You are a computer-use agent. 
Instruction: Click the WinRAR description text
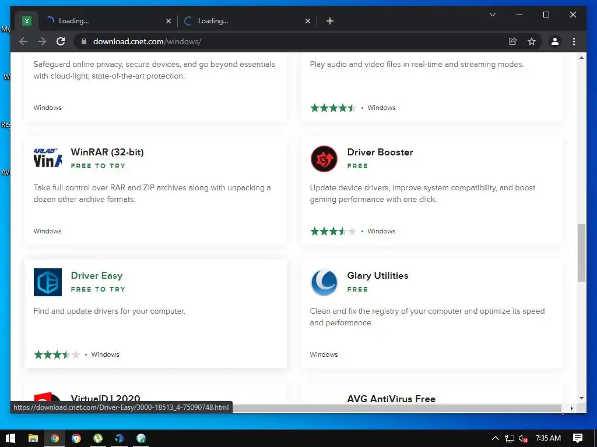pyautogui.click(x=152, y=193)
